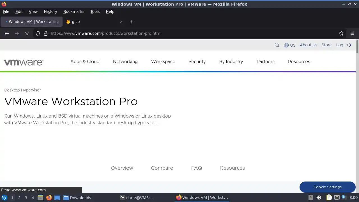Switch to workspace 2
Screen dimensions: 359x202
(19, 198)
